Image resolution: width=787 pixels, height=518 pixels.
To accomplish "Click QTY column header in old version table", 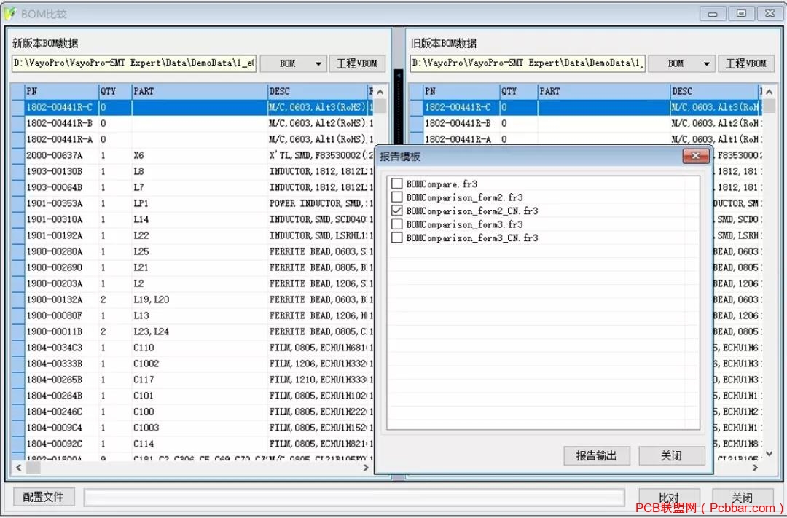I will click(519, 91).
